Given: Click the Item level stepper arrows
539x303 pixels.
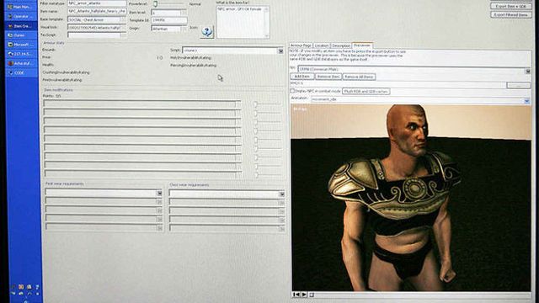Looking at the screenshot, I should pos(184,13).
